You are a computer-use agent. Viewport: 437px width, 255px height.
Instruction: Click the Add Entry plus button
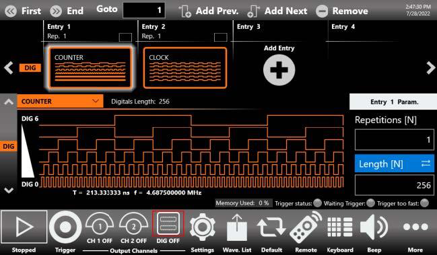tap(279, 69)
